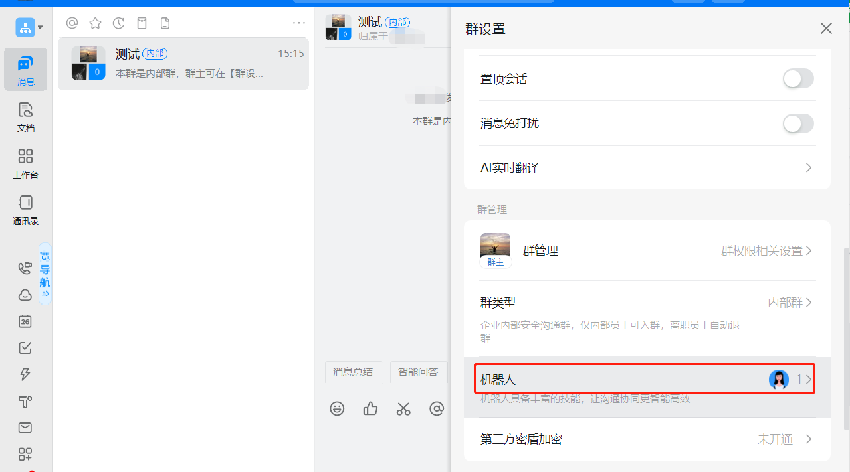Switch to the 消息 (Messages) tab
The image size is (850, 472).
(25, 70)
